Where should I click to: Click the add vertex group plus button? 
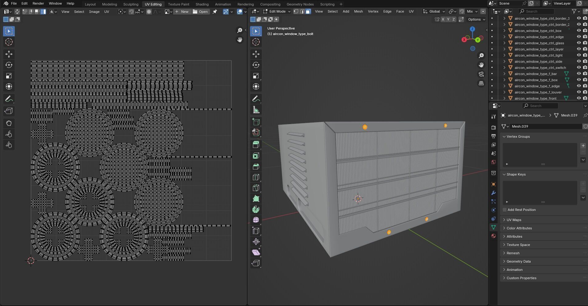(583, 146)
